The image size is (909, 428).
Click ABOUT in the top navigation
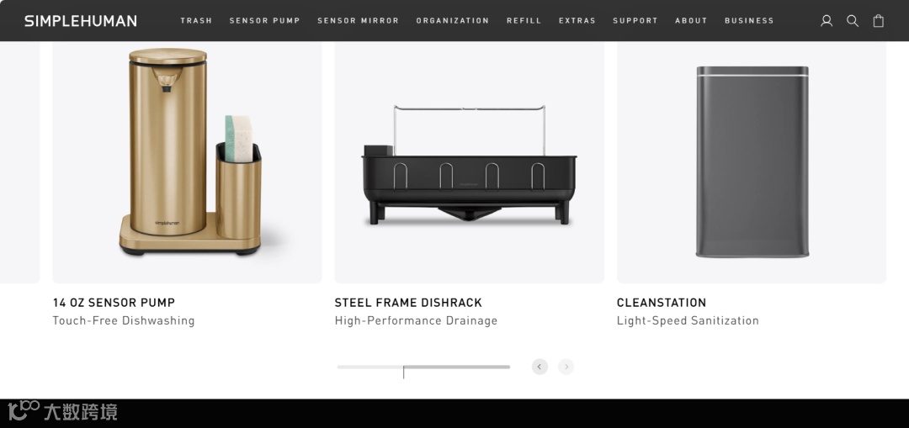coord(691,20)
